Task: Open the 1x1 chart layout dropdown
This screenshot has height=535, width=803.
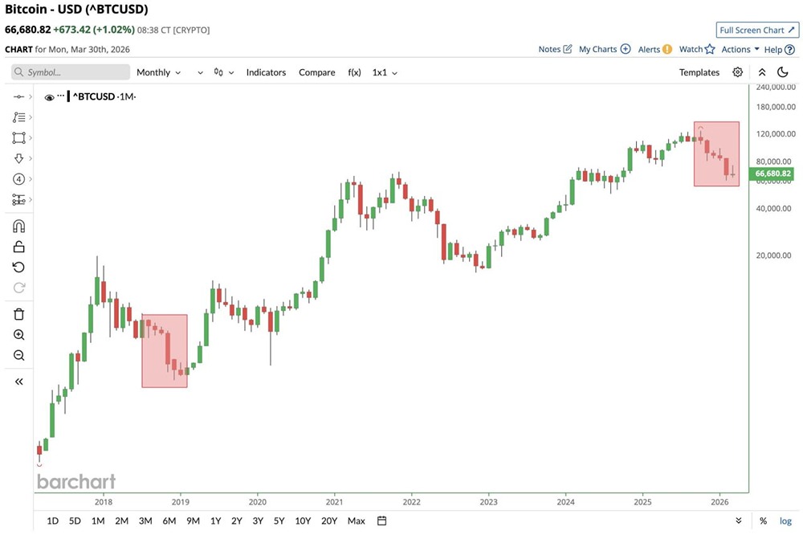Action: click(x=384, y=72)
